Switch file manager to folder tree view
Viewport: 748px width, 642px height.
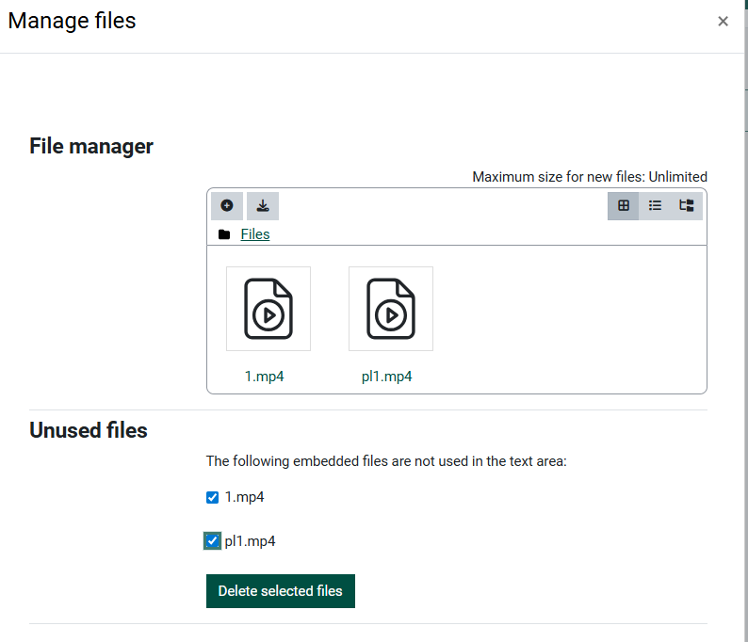coord(687,205)
